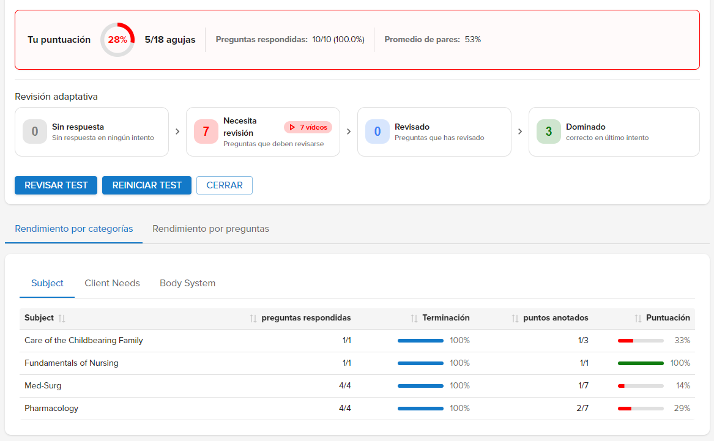Sort by preguntas respondidas column icon

tap(253, 318)
